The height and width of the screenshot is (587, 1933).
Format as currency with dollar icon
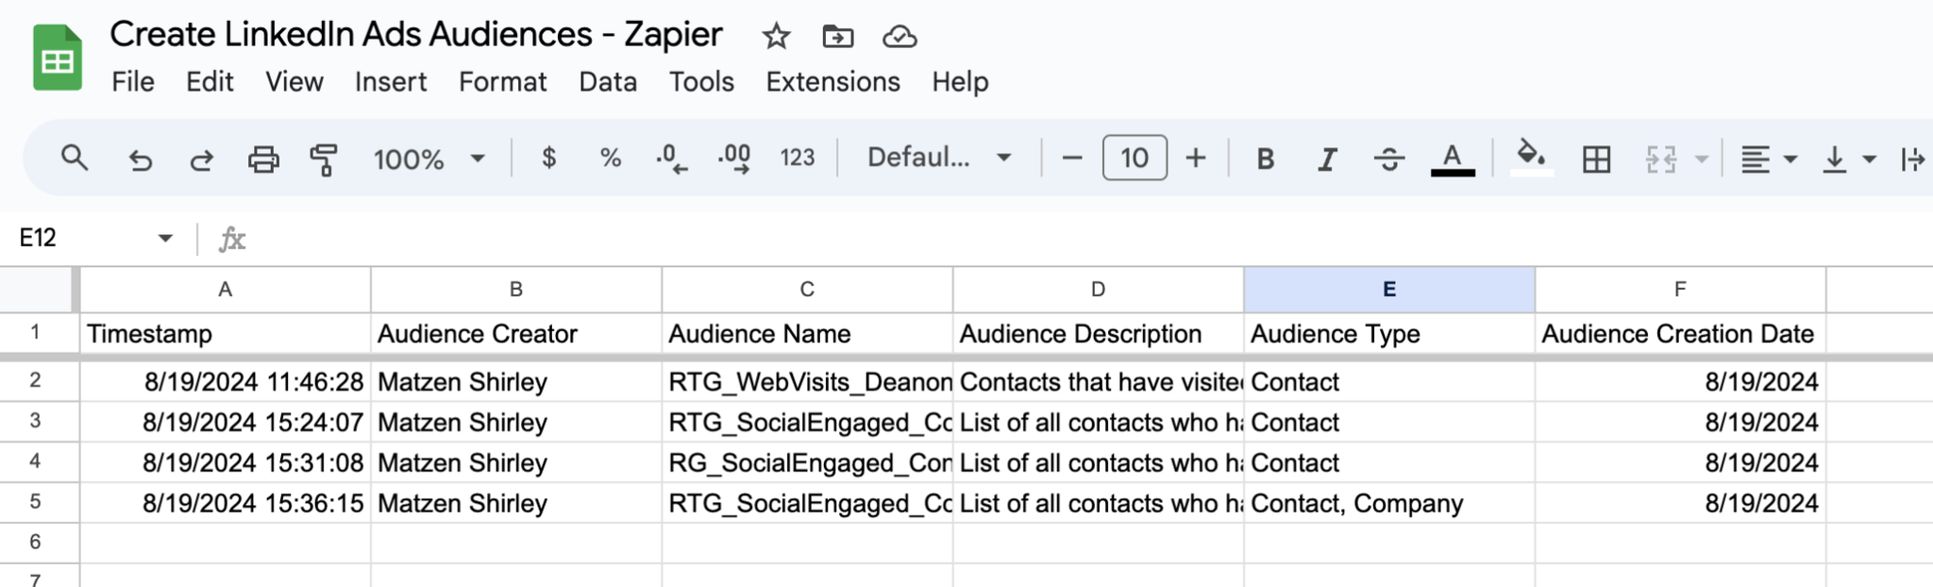tap(548, 158)
